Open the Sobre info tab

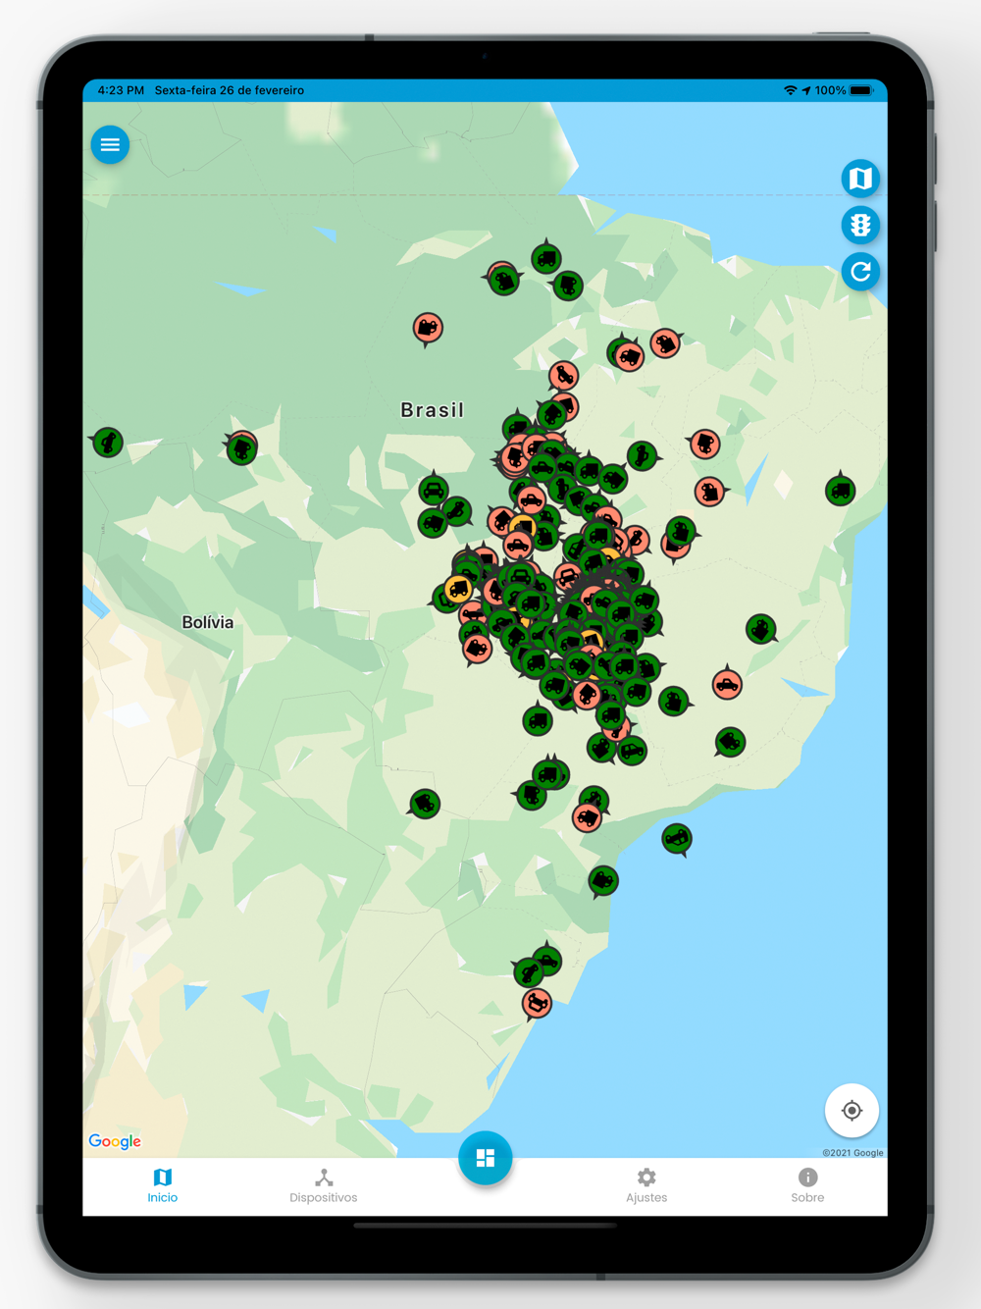point(807,1185)
